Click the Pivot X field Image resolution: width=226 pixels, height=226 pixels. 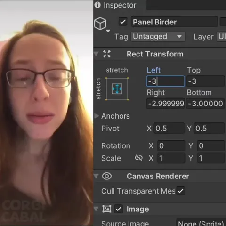pyautogui.click(x=169, y=129)
